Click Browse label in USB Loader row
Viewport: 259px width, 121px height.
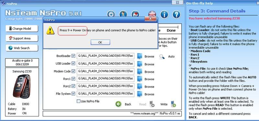pyautogui.click(x=149, y=64)
